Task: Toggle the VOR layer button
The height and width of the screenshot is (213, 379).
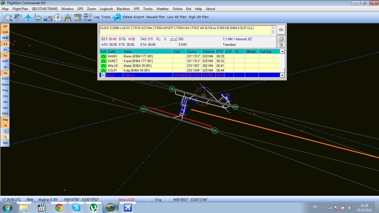Action: (5, 32)
